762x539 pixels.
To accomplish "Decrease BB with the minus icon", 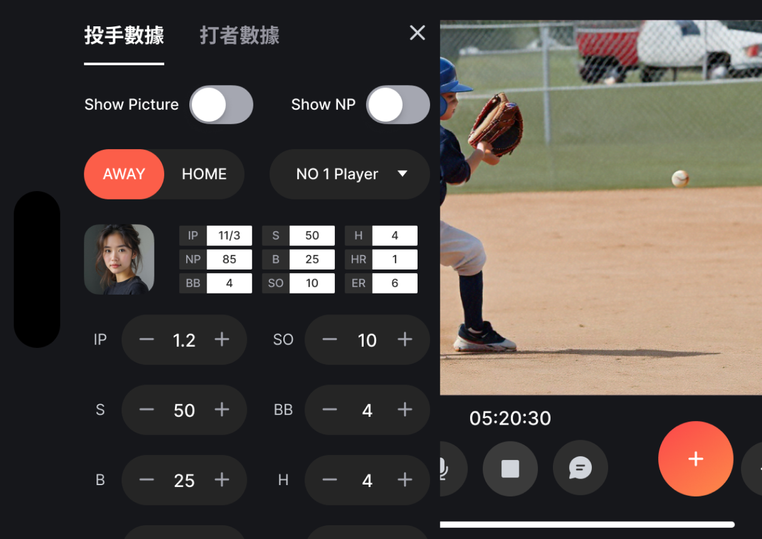I will pyautogui.click(x=330, y=410).
